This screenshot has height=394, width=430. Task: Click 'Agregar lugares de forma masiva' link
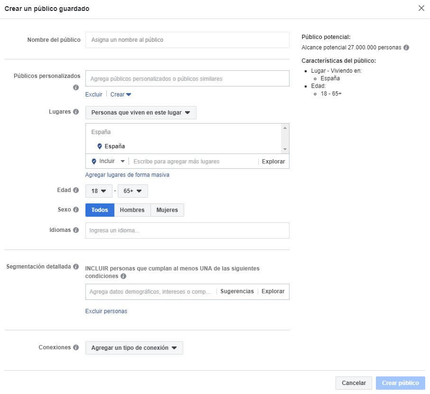[x=127, y=175]
